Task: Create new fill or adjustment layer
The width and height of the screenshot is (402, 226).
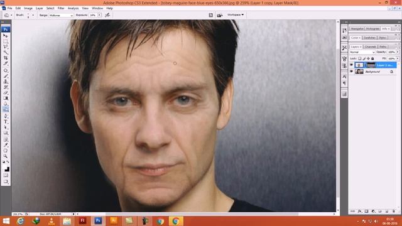Action: [x=373, y=211]
